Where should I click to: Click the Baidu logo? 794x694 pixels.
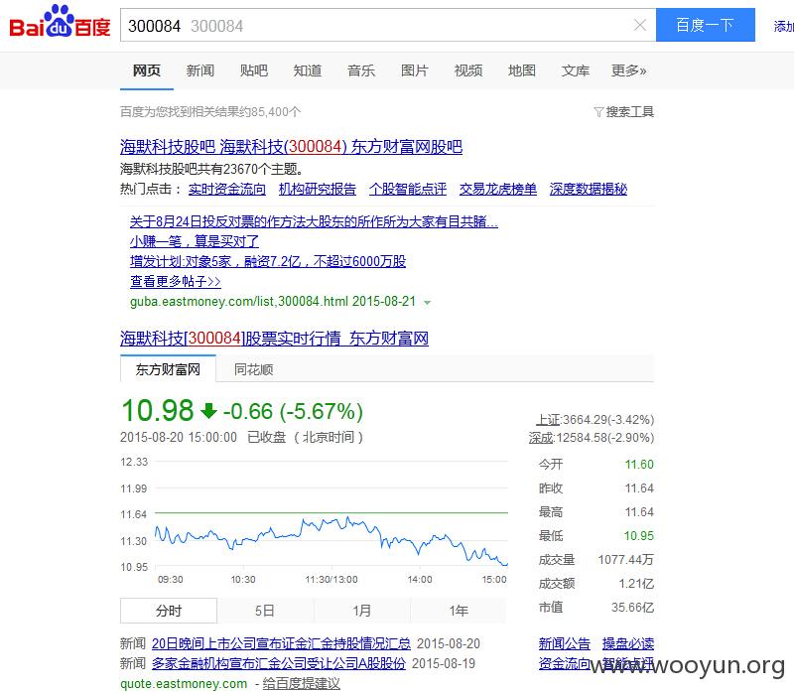tap(60, 21)
